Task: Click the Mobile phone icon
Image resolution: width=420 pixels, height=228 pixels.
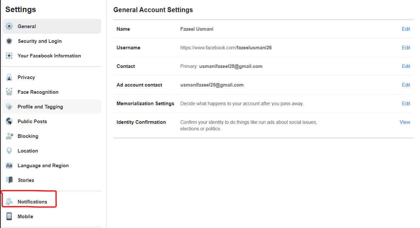Action: coord(9,216)
